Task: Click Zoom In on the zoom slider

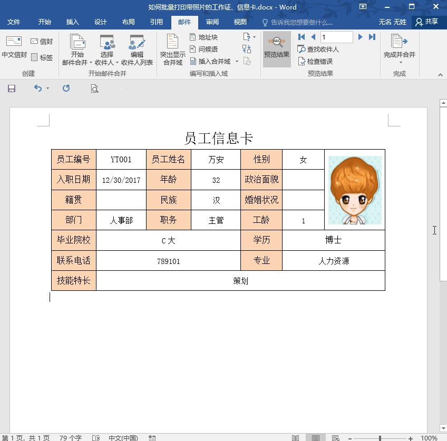Action: pyautogui.click(x=410, y=438)
